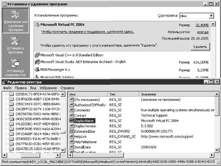221x166 pixels.
Task: Click the folder icon of key {350C9419-3D7C
Action: pos(11,104)
